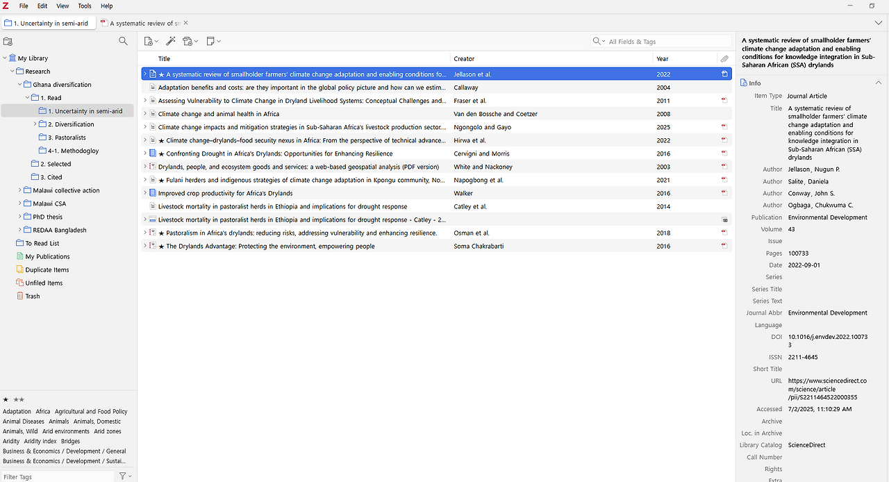
Task: Click the PDF icon on Walker row
Action: point(724,193)
